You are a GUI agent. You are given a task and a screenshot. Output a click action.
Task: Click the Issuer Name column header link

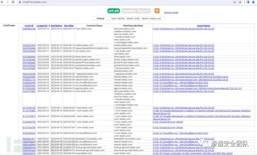[204, 26]
